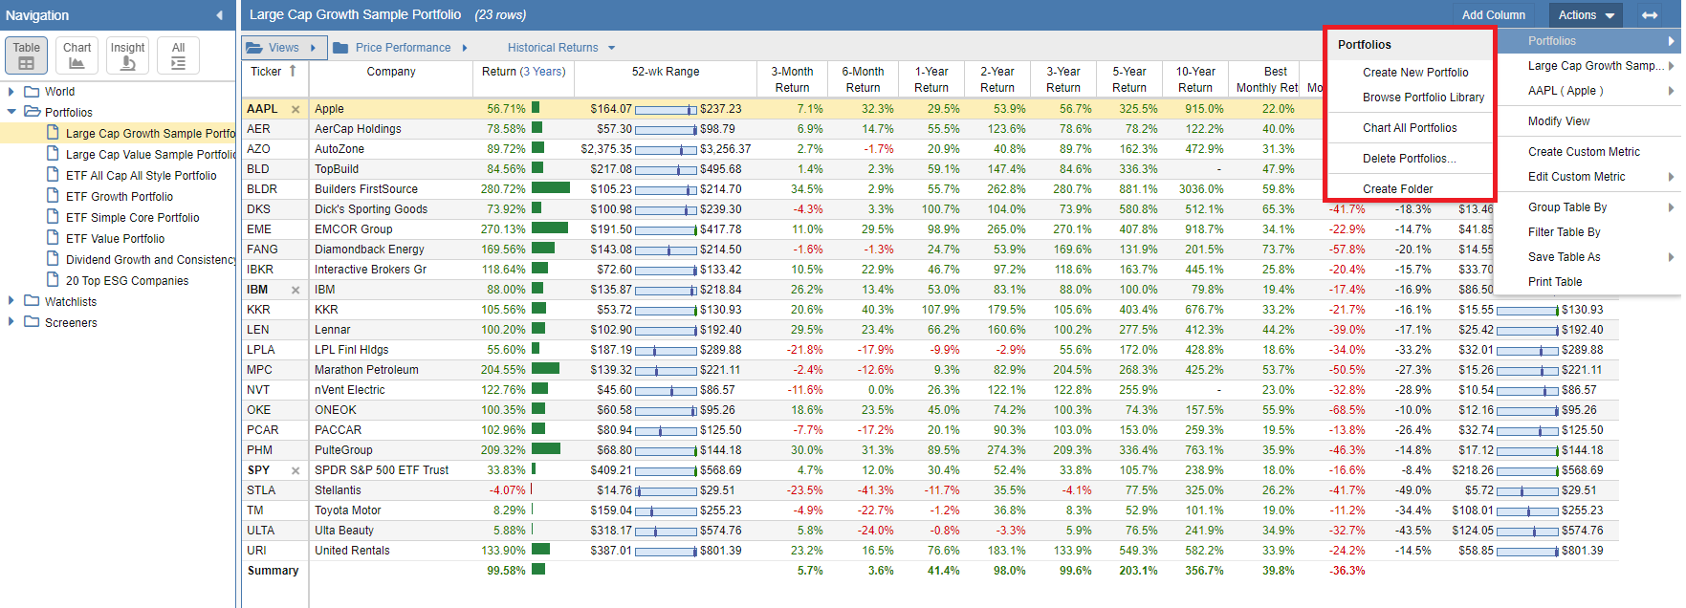The image size is (1686, 608).
Task: Open Save Table As submenu
Action: pyautogui.click(x=1588, y=257)
